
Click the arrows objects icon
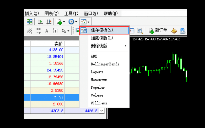(x=64, y=31)
